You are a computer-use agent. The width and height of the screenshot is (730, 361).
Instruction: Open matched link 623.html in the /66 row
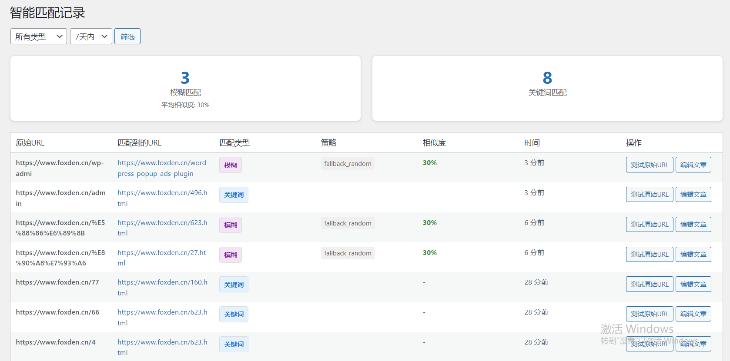(x=162, y=318)
